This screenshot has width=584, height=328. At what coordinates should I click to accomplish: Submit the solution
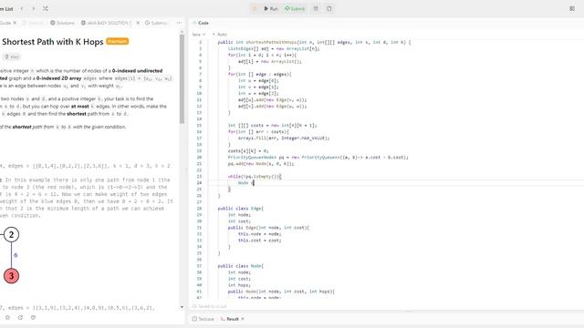295,8
